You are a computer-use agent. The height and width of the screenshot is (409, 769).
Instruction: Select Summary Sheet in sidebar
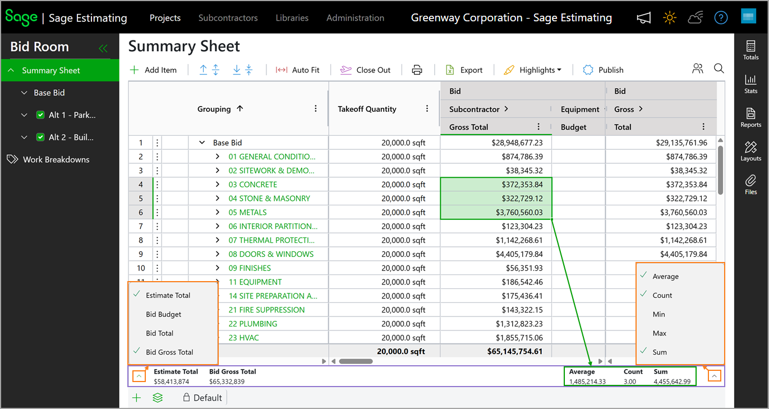tap(60, 70)
